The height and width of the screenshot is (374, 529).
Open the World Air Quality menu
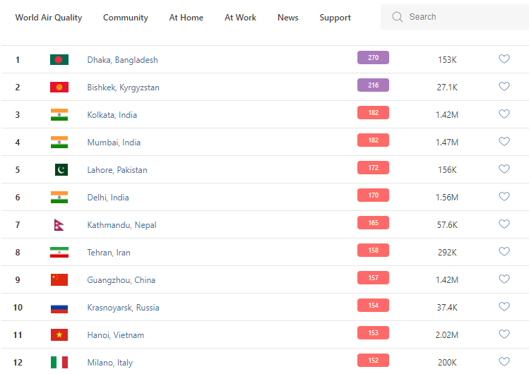(49, 18)
